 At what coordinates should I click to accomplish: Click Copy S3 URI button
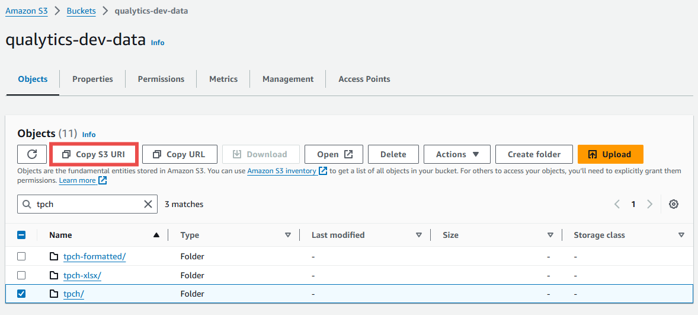pos(94,154)
